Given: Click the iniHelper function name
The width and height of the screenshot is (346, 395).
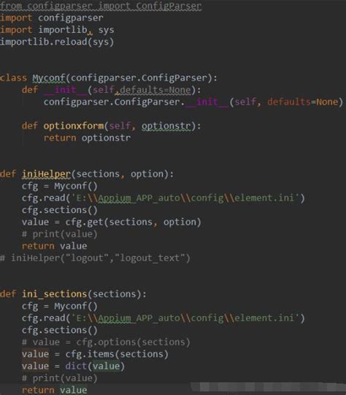Looking at the screenshot, I should coord(47,174).
